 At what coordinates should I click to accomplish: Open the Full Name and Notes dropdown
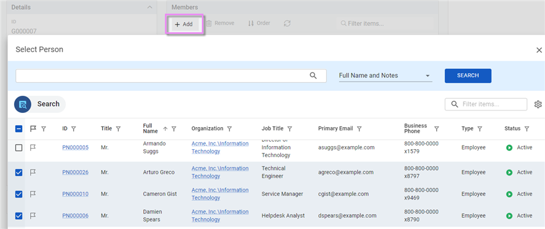click(385, 76)
